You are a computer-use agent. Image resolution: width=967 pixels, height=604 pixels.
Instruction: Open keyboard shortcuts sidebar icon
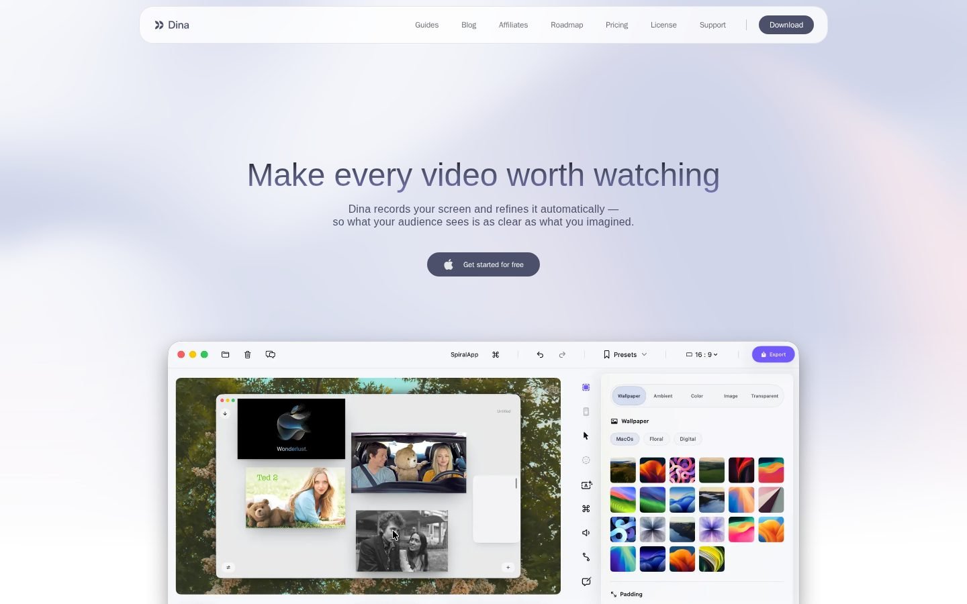[586, 509]
